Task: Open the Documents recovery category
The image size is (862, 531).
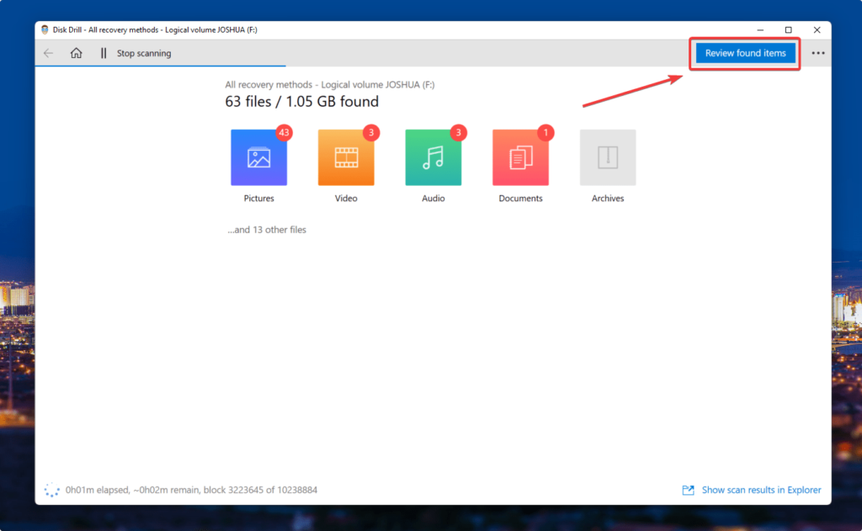Action: point(520,157)
